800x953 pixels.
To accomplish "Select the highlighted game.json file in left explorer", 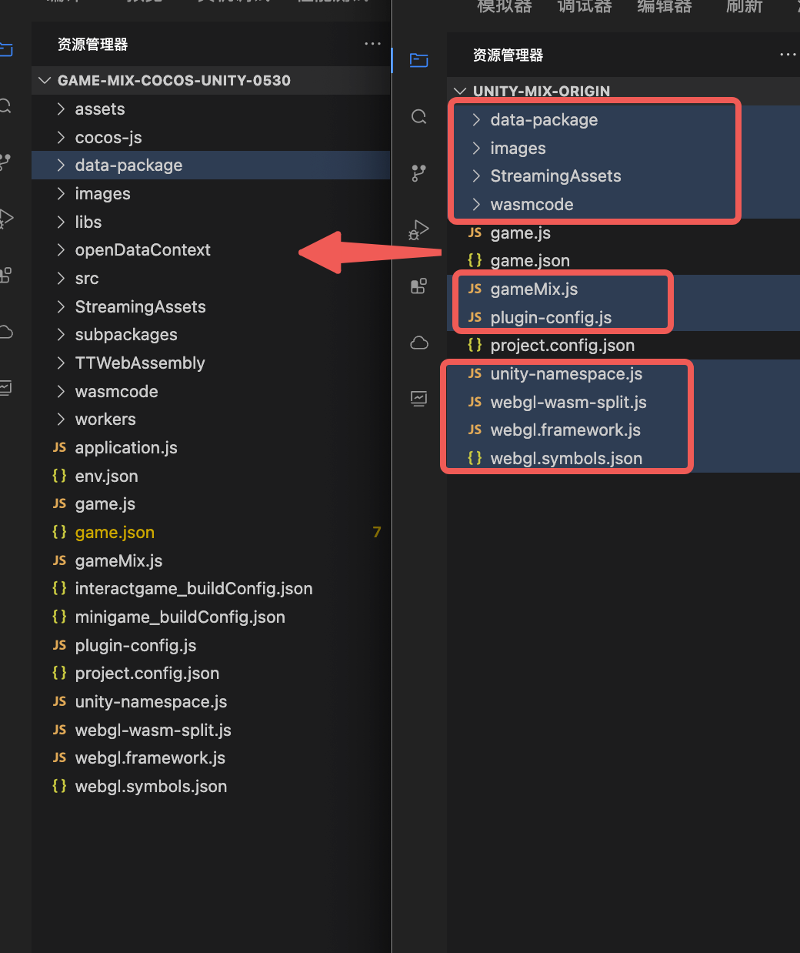I will pyautogui.click(x=115, y=533).
